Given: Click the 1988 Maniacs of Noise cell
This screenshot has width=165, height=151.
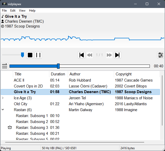Looking at the screenshot, I should point(134,98).
